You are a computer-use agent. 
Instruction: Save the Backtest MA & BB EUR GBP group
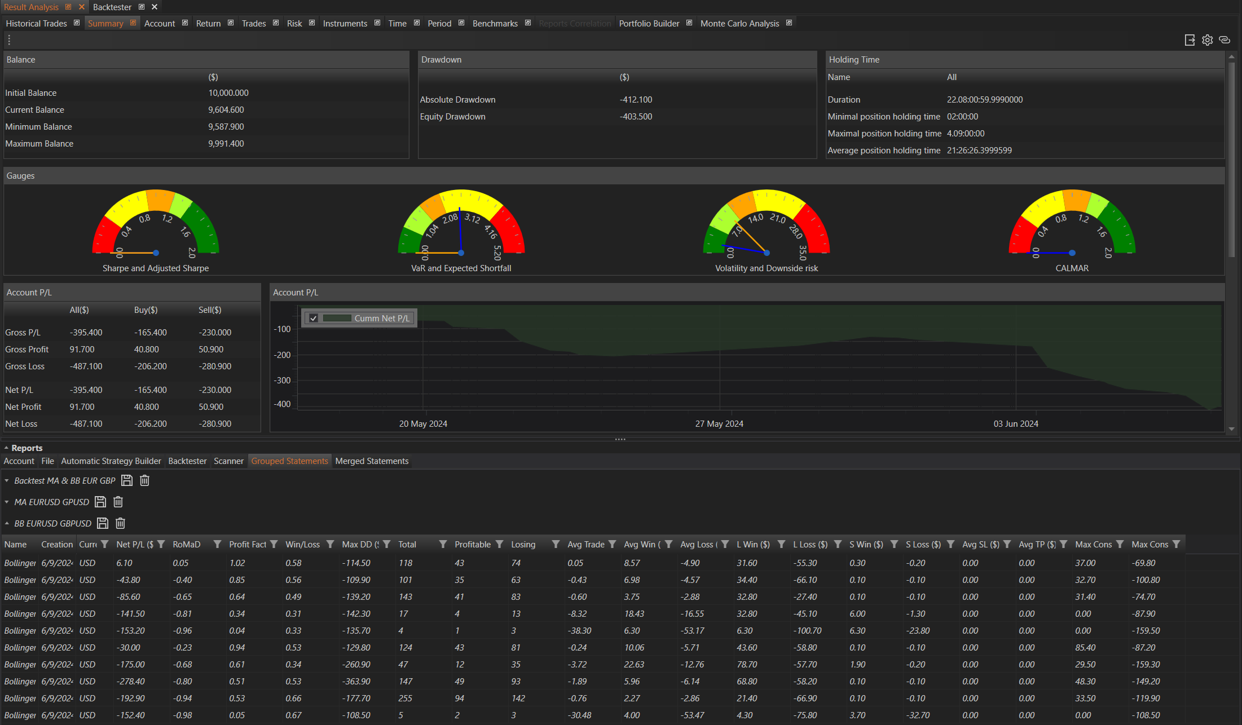(127, 480)
